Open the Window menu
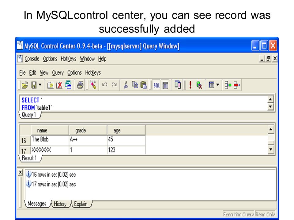 click(87, 59)
